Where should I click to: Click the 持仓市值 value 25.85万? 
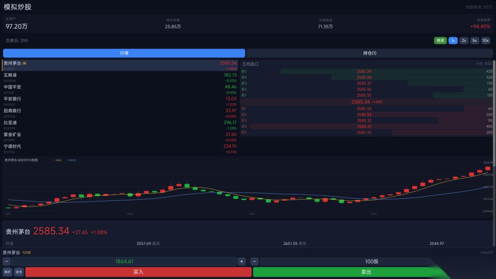point(173,27)
